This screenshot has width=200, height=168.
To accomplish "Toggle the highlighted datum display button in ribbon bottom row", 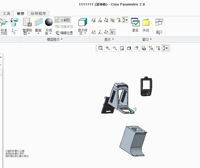I will (x=112, y=32).
